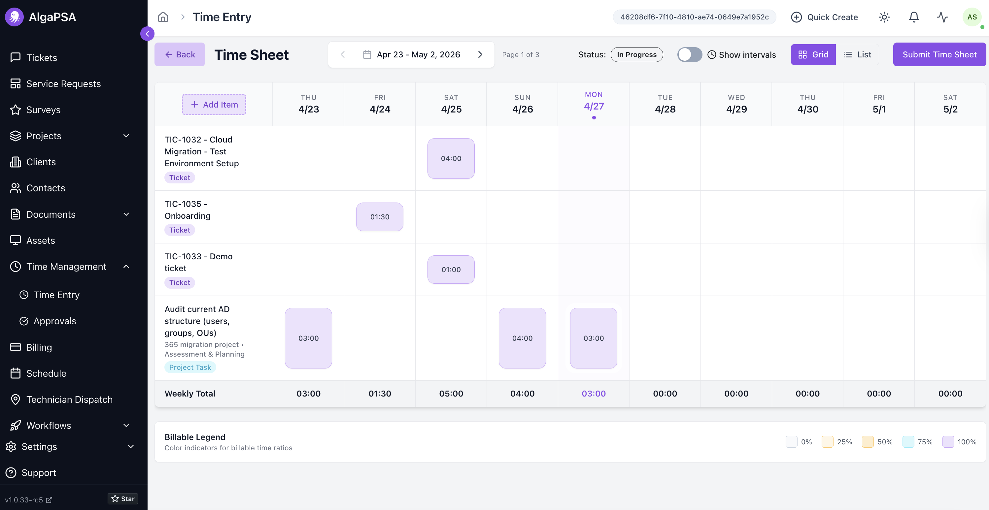The width and height of the screenshot is (989, 510).
Task: Select the Grid view option
Action: pos(813,54)
